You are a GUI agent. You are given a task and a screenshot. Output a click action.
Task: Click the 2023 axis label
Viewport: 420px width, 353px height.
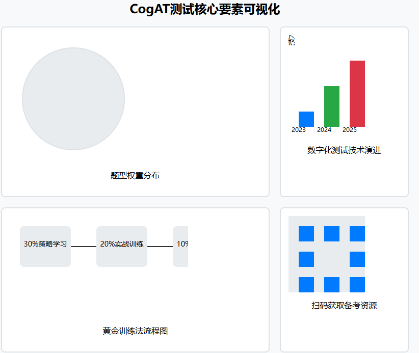pyautogui.click(x=299, y=130)
